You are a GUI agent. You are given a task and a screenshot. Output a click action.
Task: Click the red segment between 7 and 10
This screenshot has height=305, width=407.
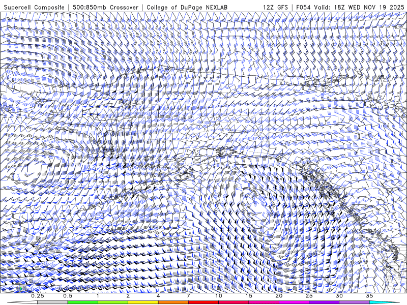(203, 302)
